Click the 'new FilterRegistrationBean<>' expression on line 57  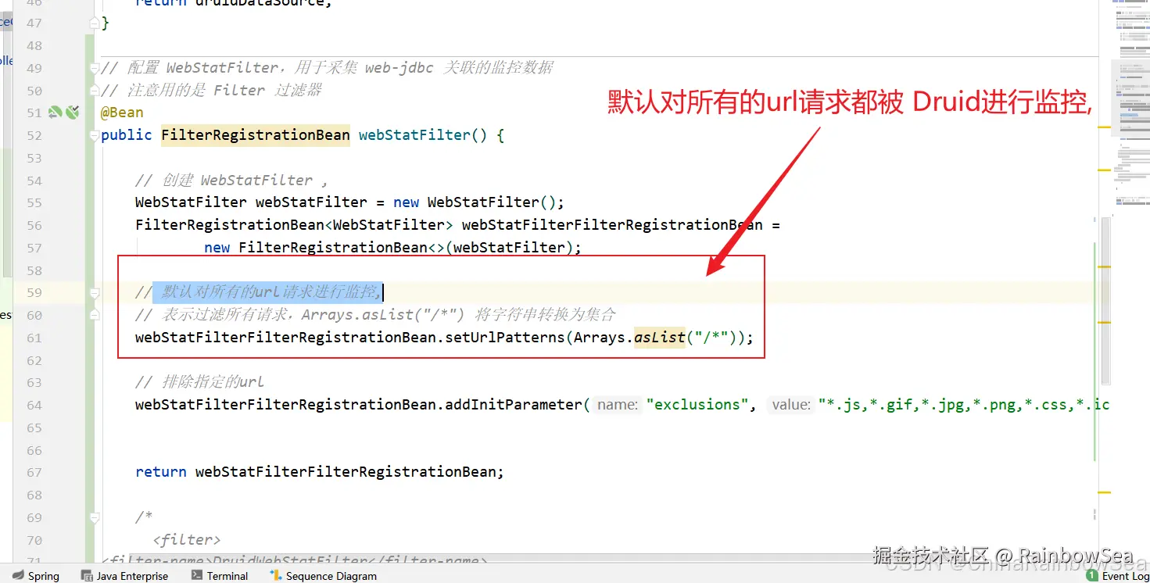324,248
